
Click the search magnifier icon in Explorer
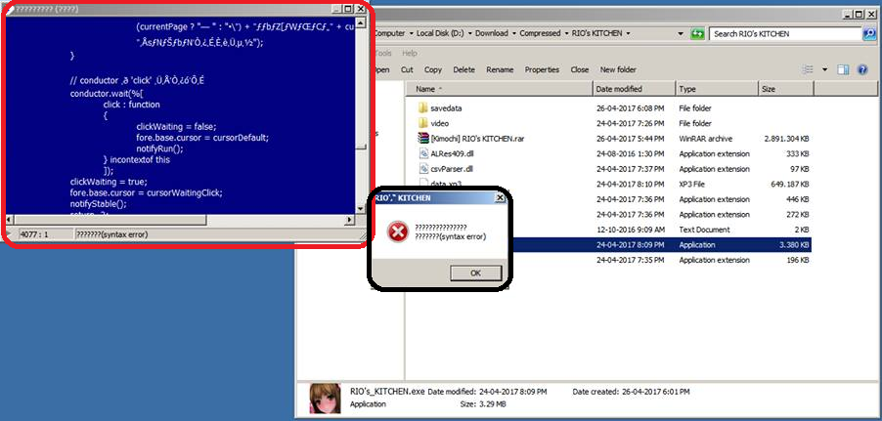[x=869, y=34]
